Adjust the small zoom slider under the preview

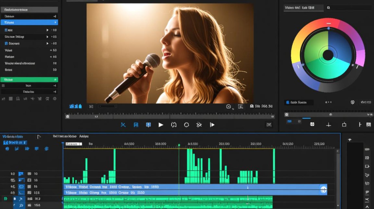pos(108,106)
